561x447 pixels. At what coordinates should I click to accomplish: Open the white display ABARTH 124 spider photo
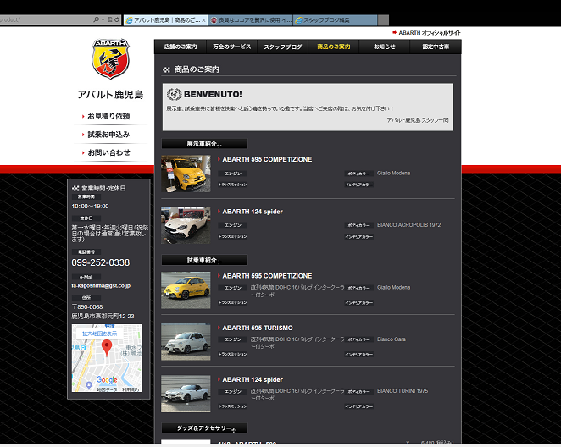click(x=186, y=225)
